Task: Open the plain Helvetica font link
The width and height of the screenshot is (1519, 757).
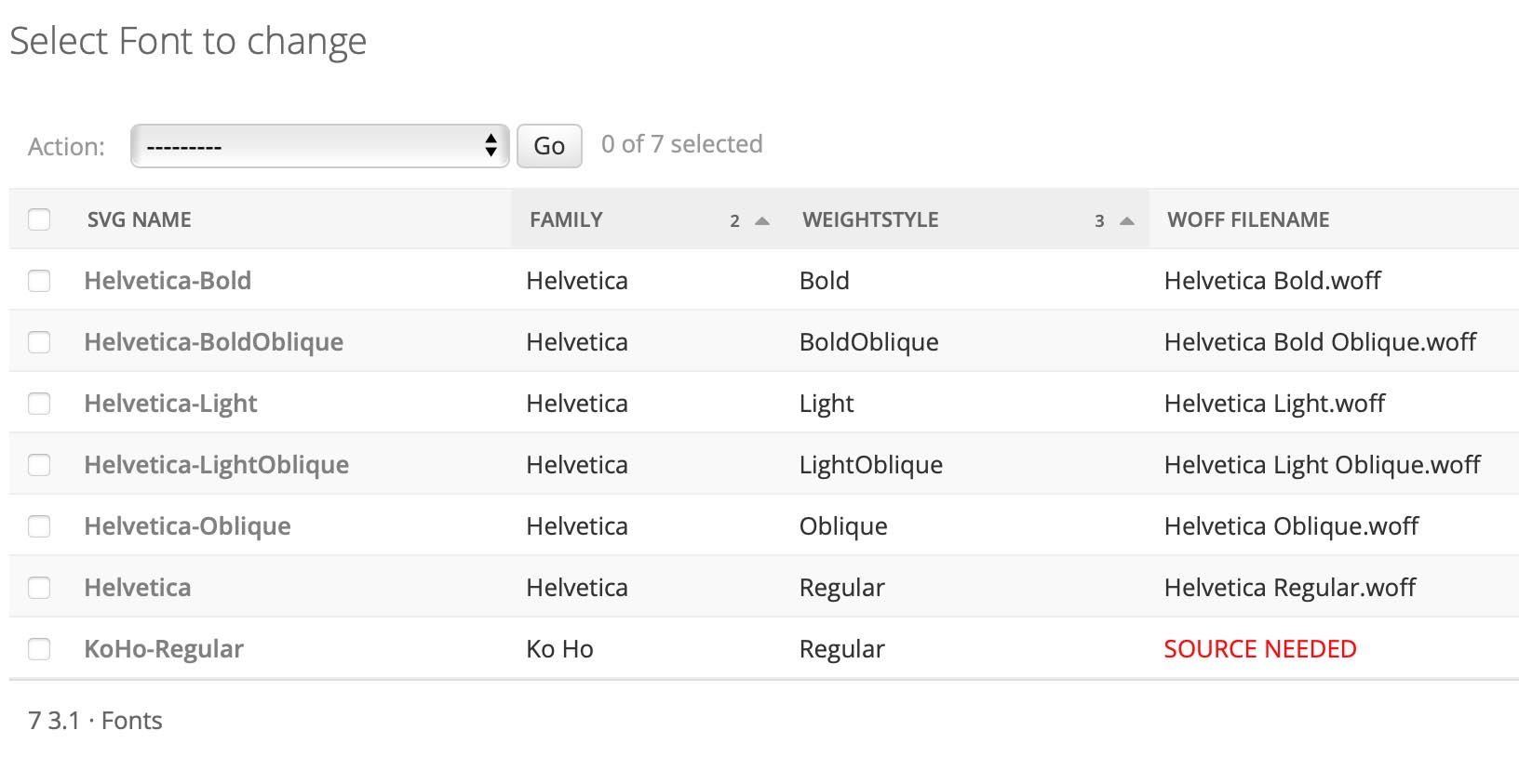Action: point(138,588)
